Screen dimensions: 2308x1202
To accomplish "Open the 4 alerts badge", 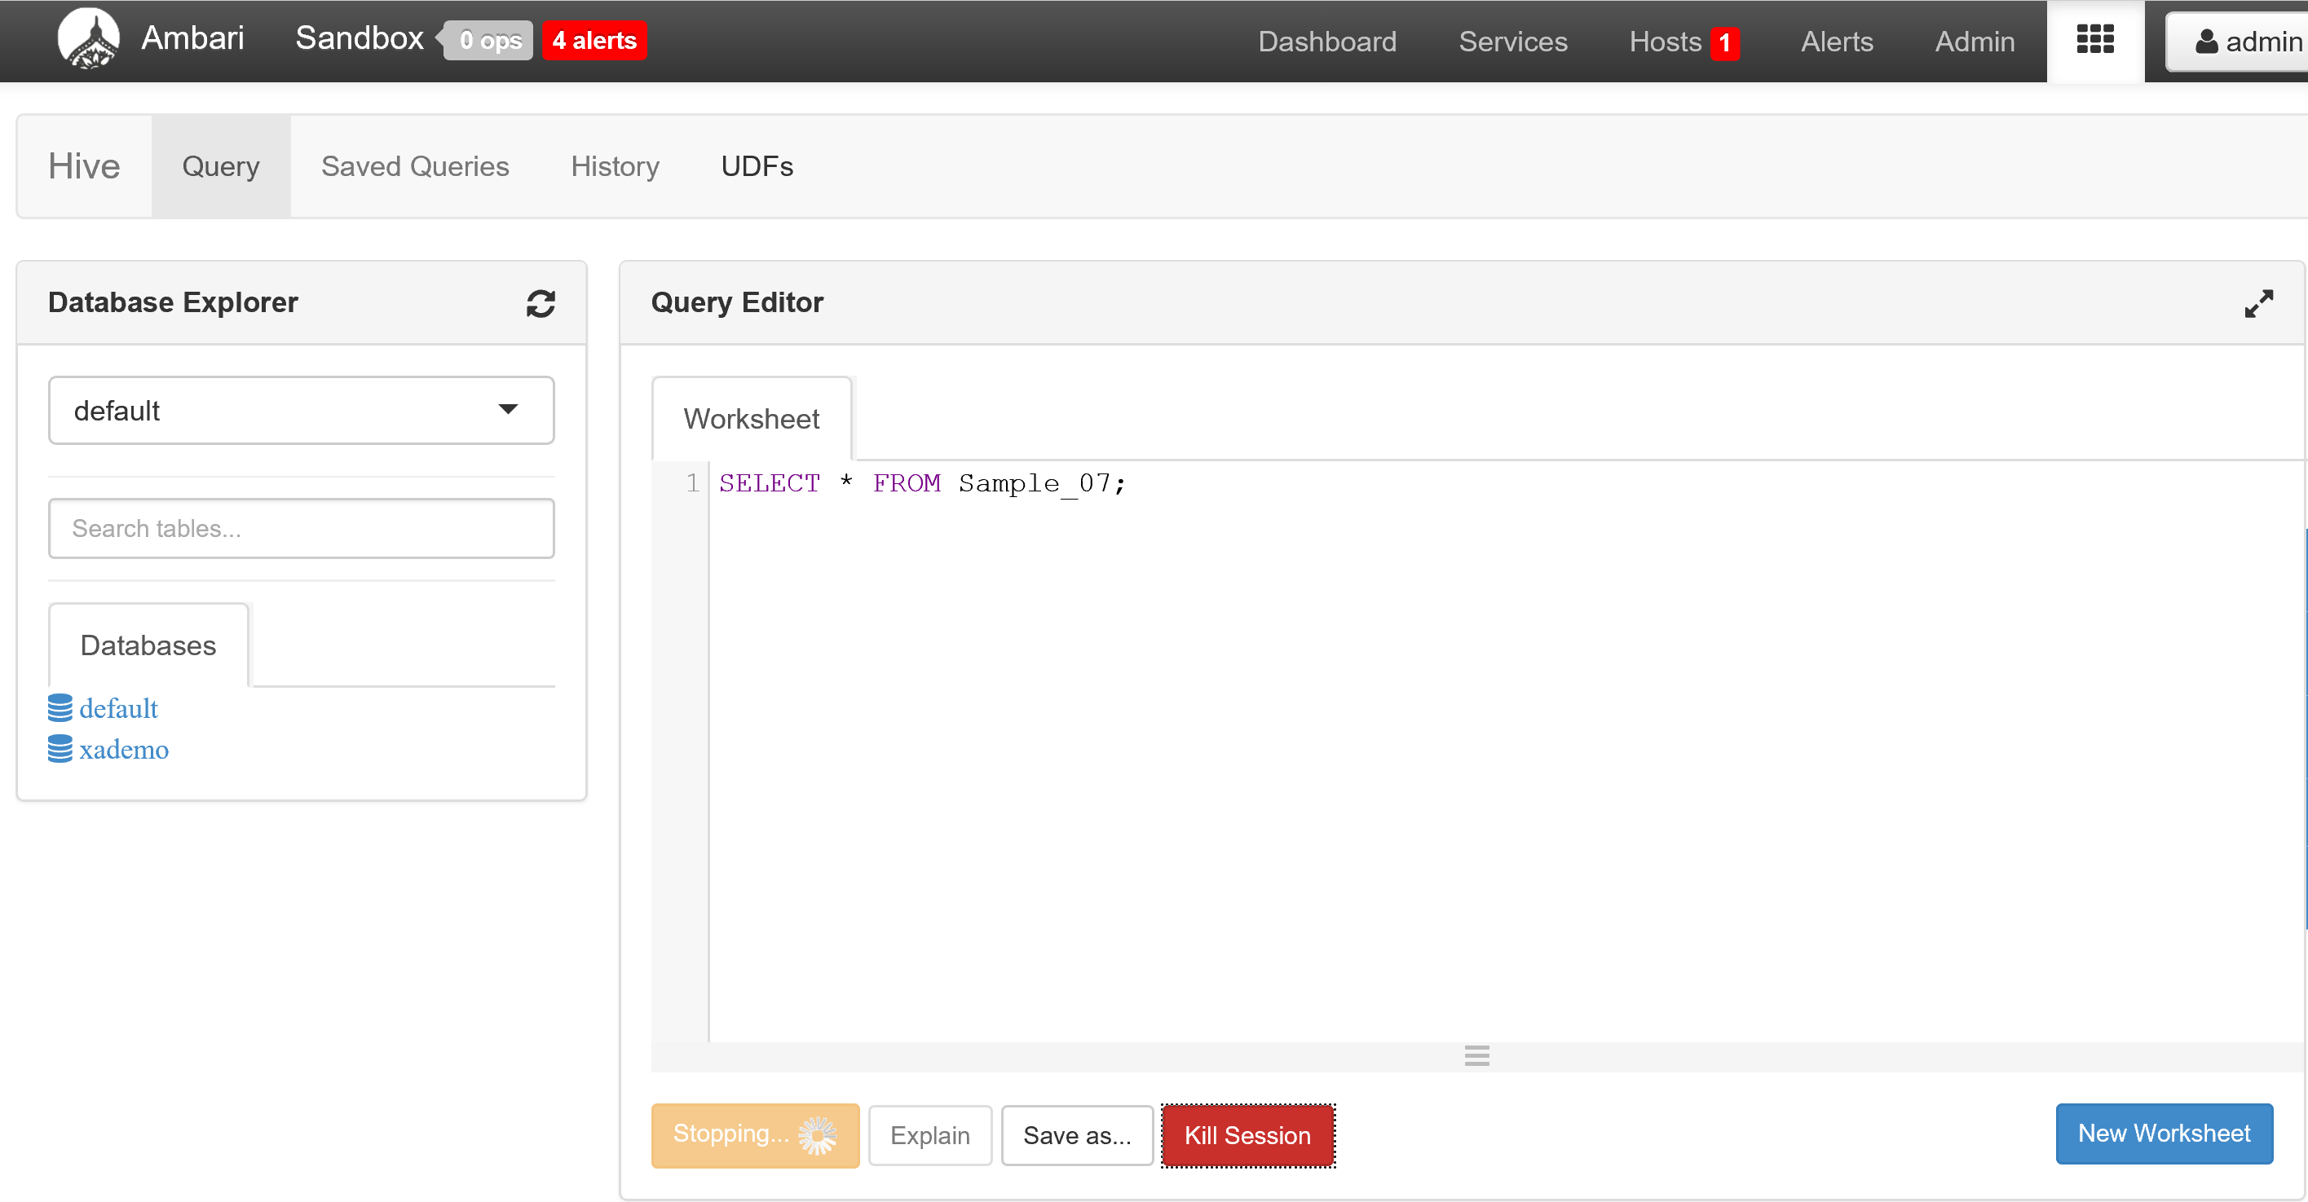I will pos(594,40).
